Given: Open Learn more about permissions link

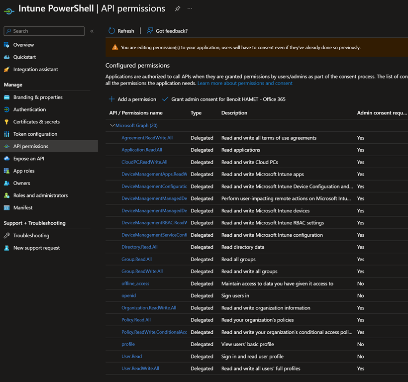Looking at the screenshot, I should [x=245, y=83].
